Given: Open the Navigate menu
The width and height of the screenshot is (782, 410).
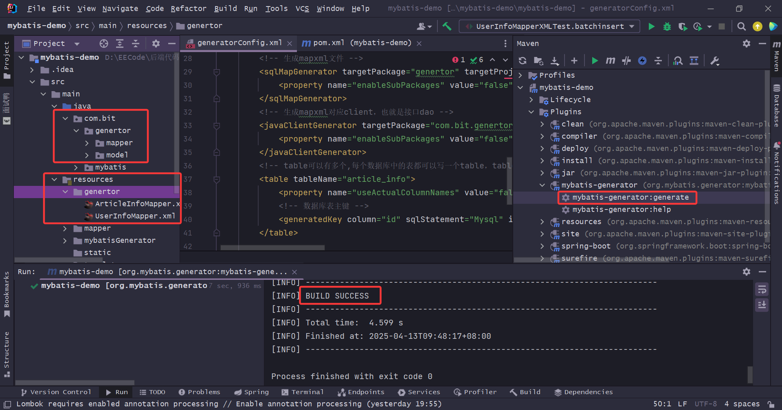Looking at the screenshot, I should pos(120,9).
